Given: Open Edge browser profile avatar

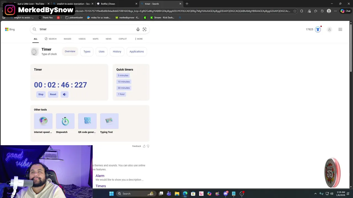Looking at the screenshot, I should click(329, 11).
